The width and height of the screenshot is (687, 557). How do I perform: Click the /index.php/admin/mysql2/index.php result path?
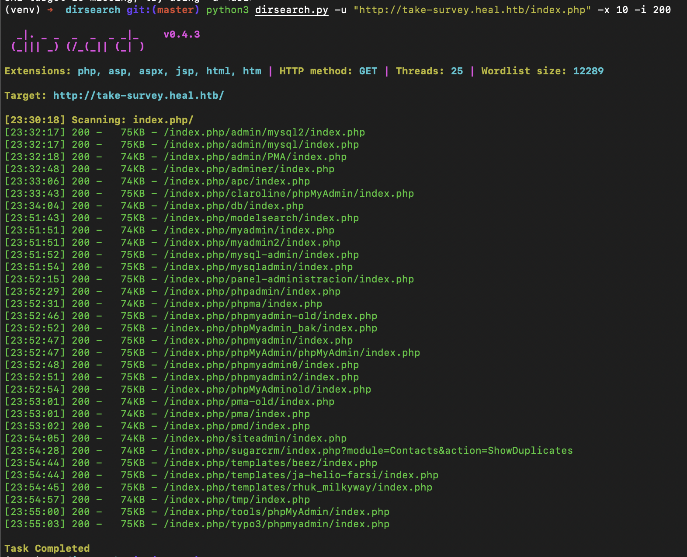point(264,132)
